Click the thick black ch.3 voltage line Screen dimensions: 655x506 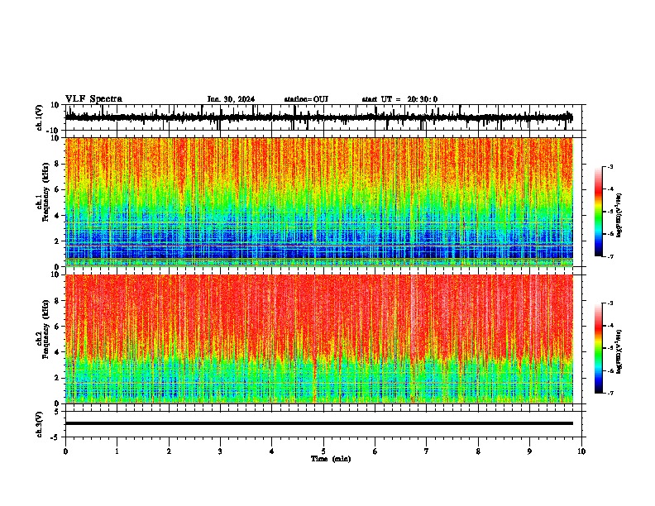click(x=319, y=423)
